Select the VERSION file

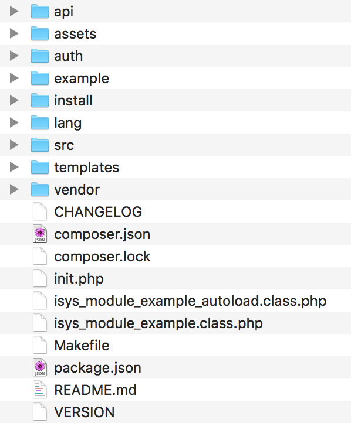[176, 412]
